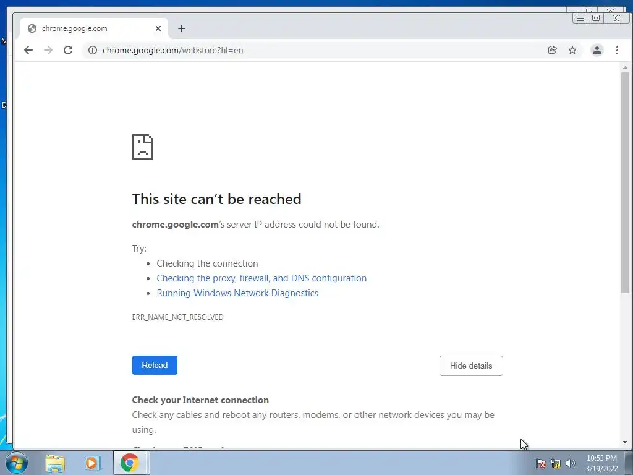Bookmark this tab with the star icon
This screenshot has width=633, height=475.
pos(572,50)
